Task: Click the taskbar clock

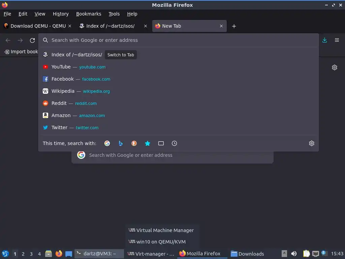Action: click(337, 254)
